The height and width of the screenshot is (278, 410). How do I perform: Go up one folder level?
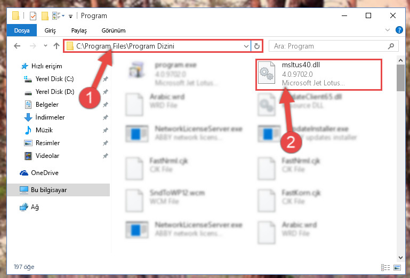[57, 46]
